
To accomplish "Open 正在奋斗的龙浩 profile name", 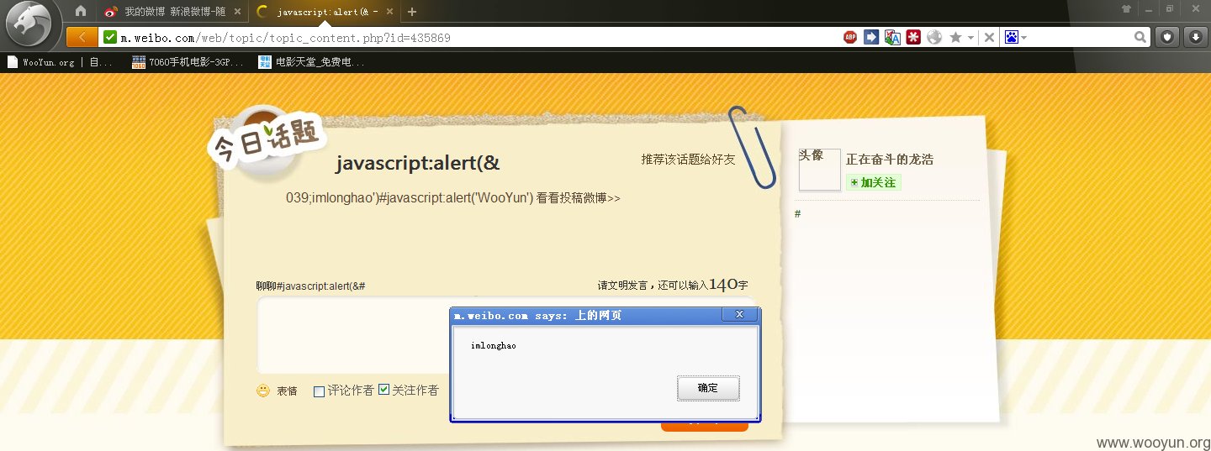I will coord(890,160).
